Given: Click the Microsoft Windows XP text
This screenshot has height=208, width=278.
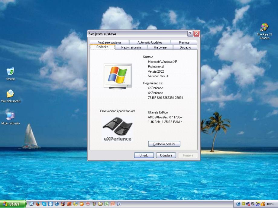Looking at the screenshot, I should pos(162,62).
